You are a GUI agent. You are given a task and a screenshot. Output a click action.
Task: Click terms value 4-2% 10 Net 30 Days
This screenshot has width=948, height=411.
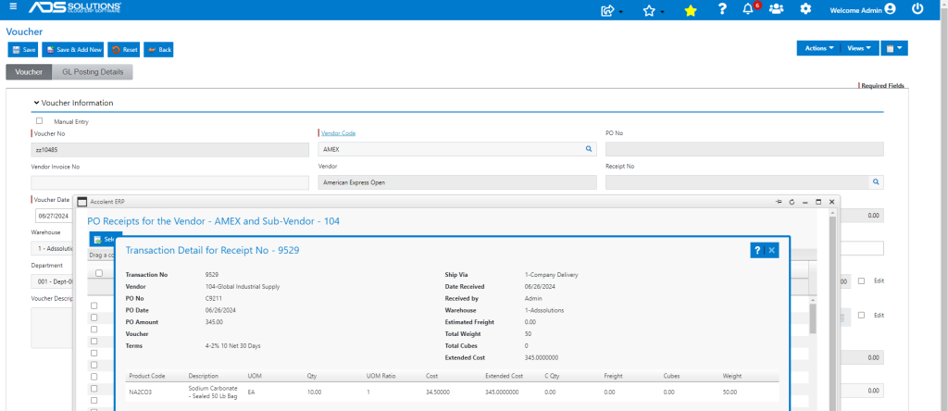tap(232, 345)
